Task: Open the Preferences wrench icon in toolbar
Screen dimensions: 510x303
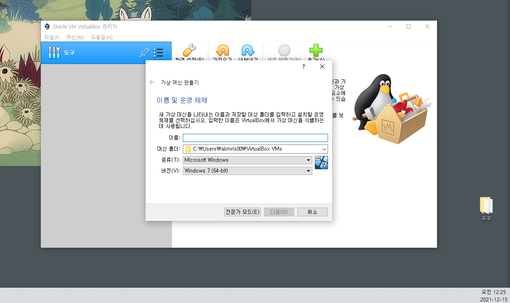Action: tap(189, 50)
